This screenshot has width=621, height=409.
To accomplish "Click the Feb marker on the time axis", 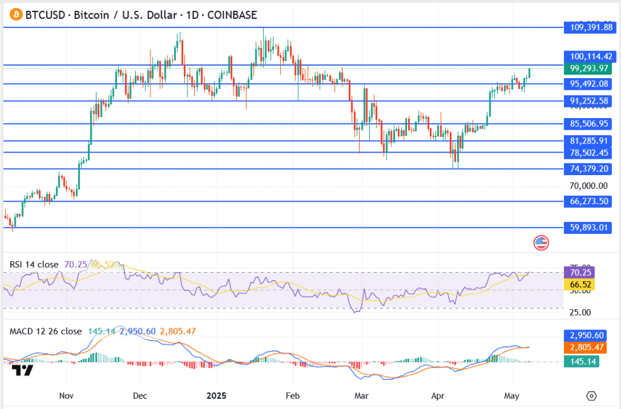I will pos(292,396).
